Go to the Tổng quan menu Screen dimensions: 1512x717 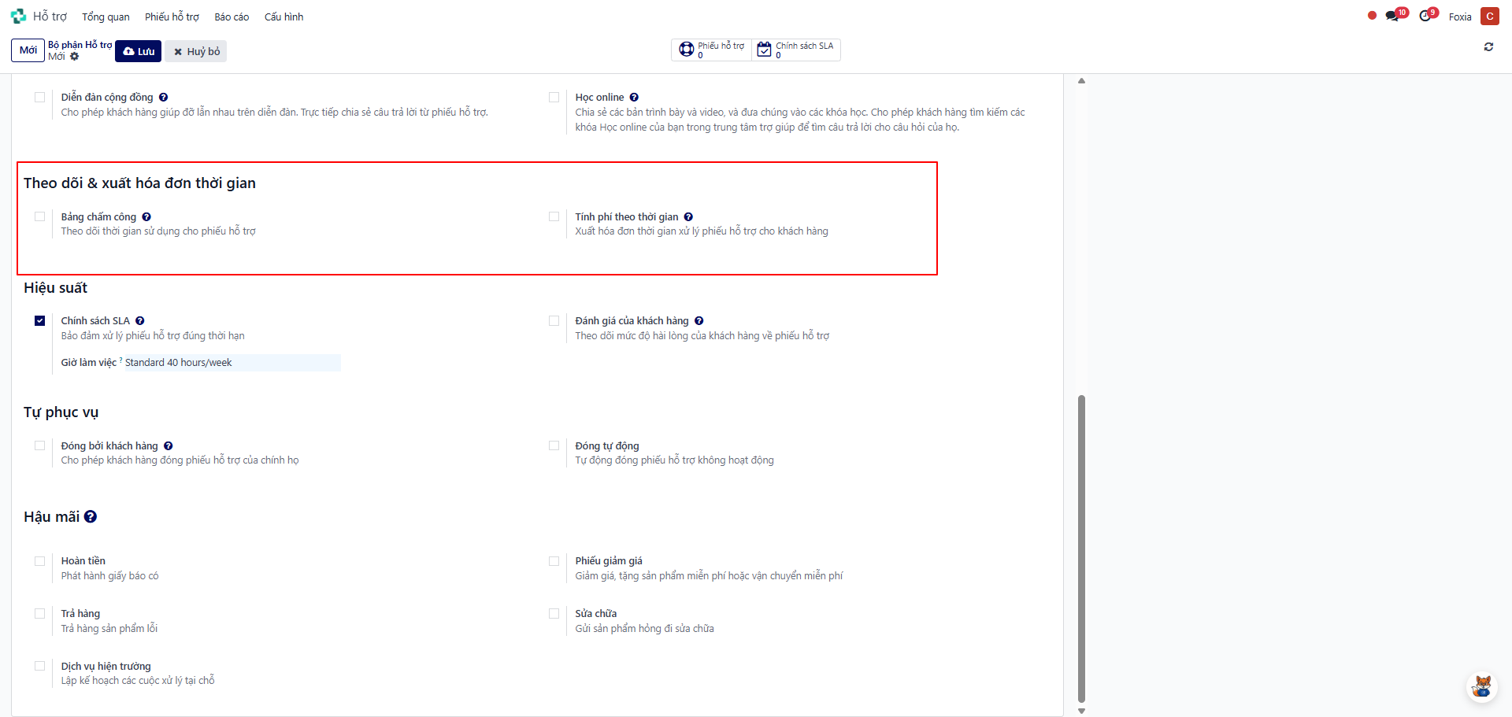(x=106, y=17)
